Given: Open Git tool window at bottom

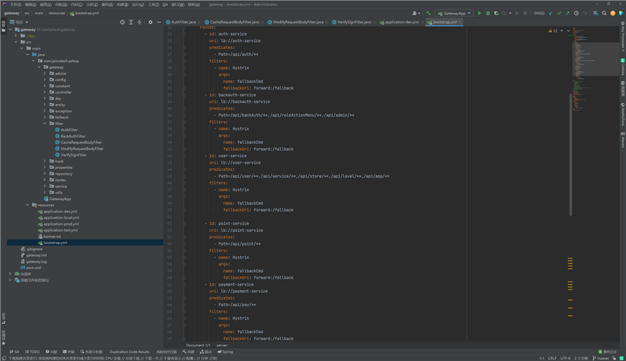Looking at the screenshot, I should pos(14,352).
